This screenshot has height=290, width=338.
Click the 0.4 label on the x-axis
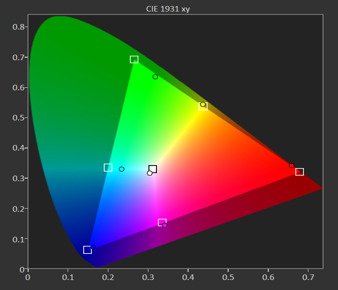tap(188, 277)
